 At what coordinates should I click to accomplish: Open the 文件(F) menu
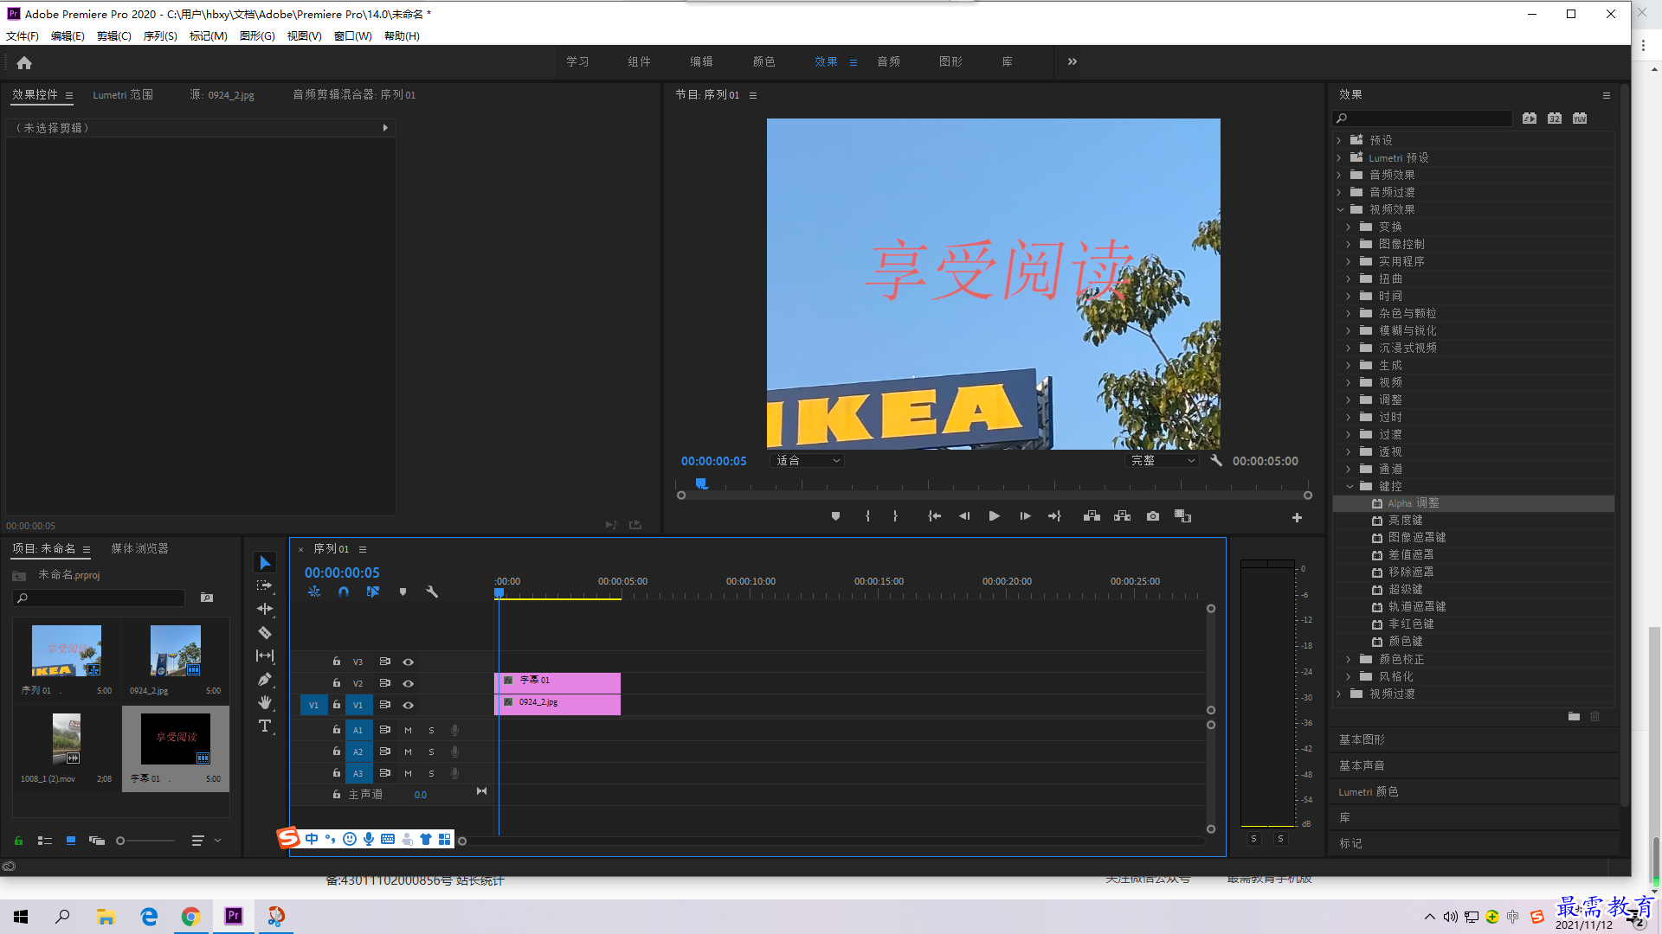point(23,35)
